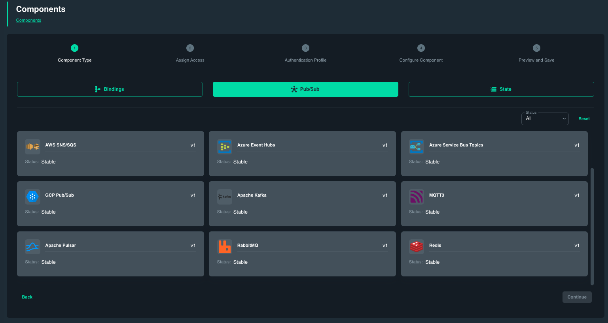
Task: Click the v1 label on Apache Pulsar
Action: click(193, 246)
